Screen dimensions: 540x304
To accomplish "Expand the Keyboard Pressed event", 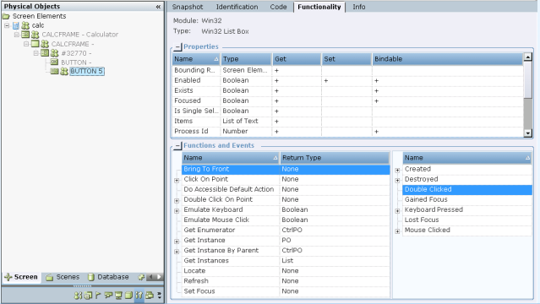I will point(397,211).
